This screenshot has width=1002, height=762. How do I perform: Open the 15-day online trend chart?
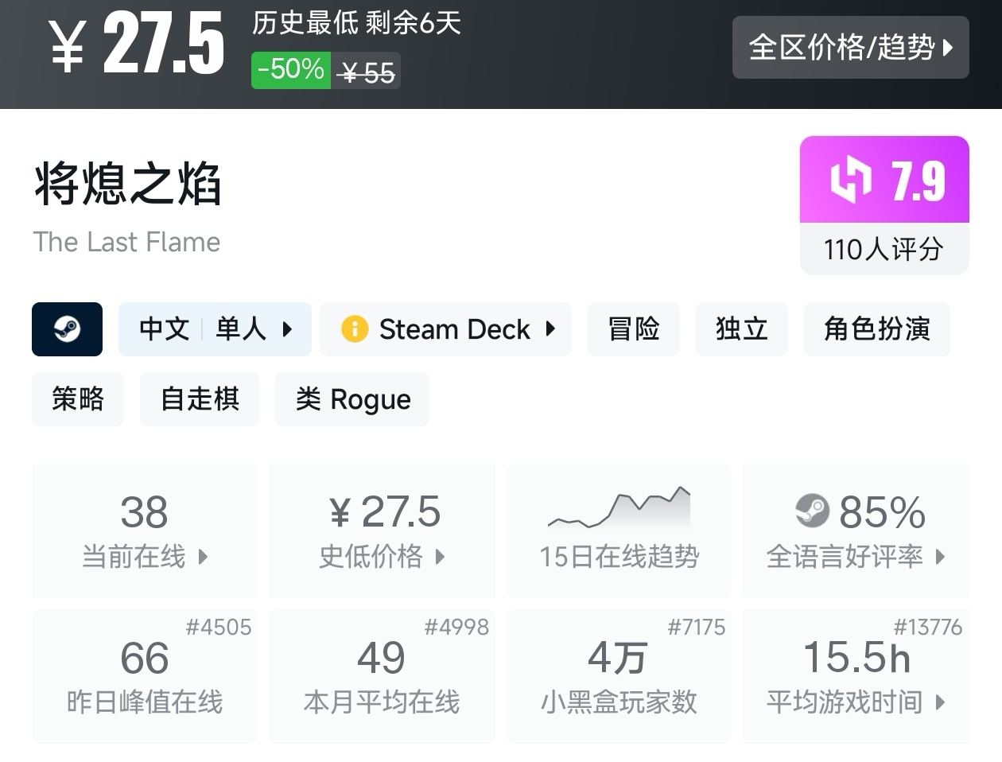click(x=619, y=509)
